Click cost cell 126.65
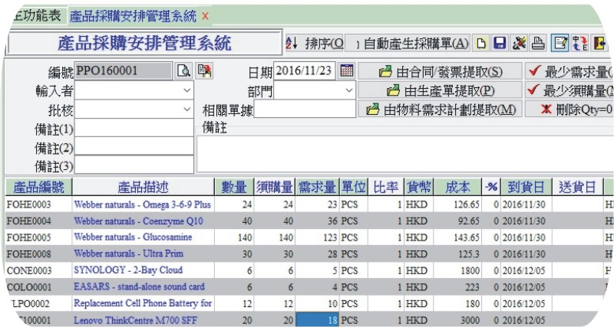The image size is (614, 327). [x=457, y=204]
